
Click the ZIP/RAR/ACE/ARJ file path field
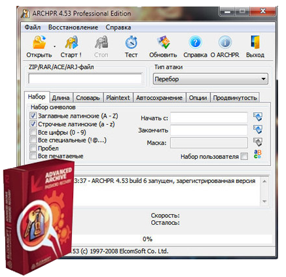[85, 78]
